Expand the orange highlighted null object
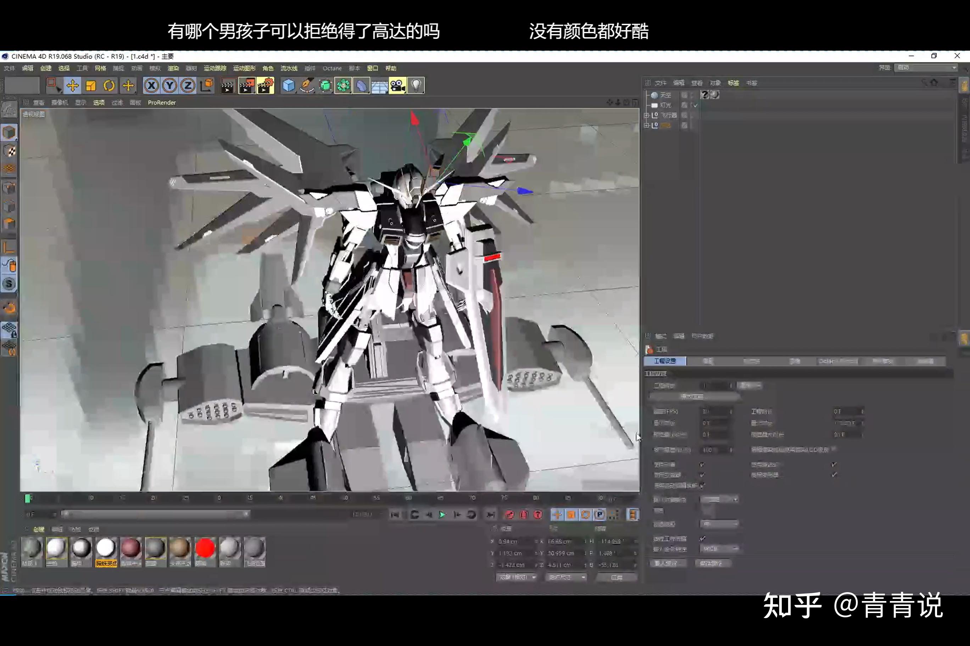The height and width of the screenshot is (646, 970). [x=647, y=126]
